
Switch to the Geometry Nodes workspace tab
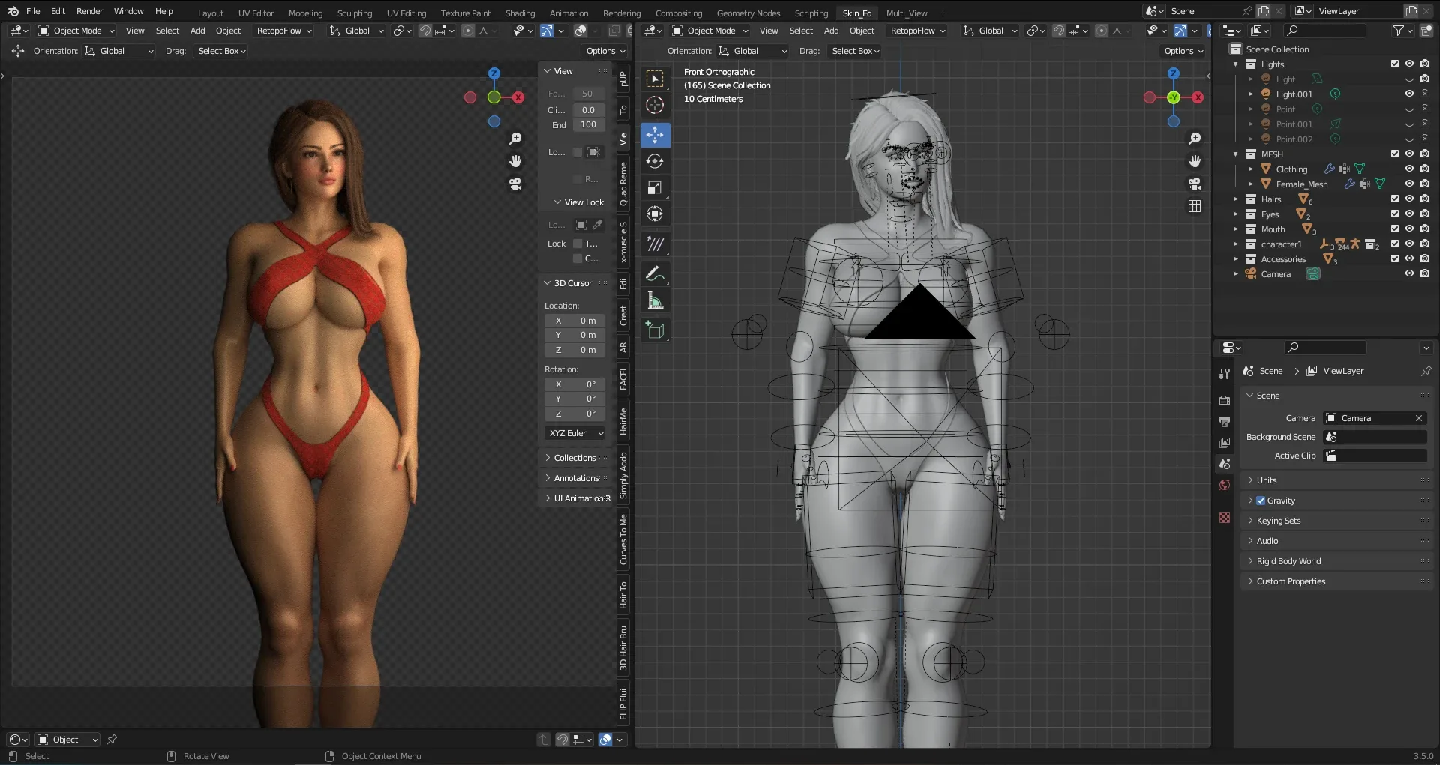(x=748, y=13)
